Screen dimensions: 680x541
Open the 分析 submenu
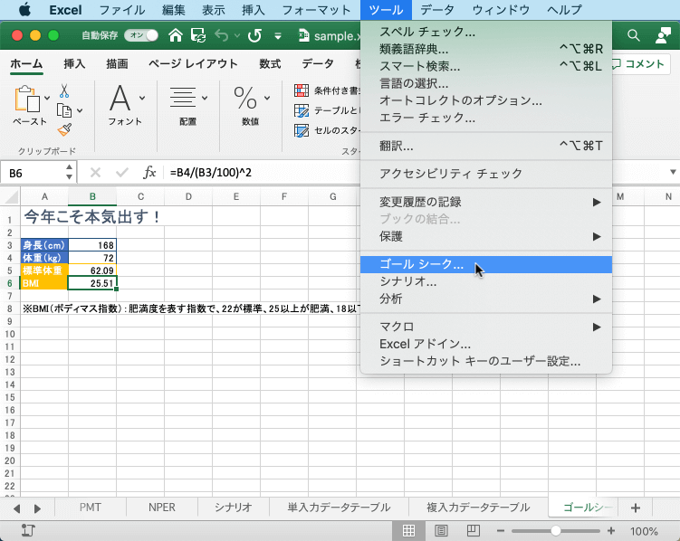[x=485, y=299]
